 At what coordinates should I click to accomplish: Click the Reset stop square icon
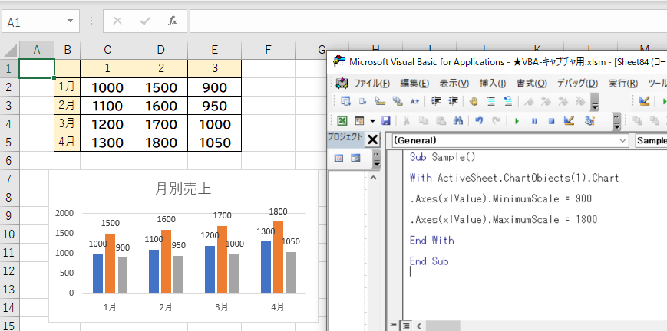(x=551, y=120)
